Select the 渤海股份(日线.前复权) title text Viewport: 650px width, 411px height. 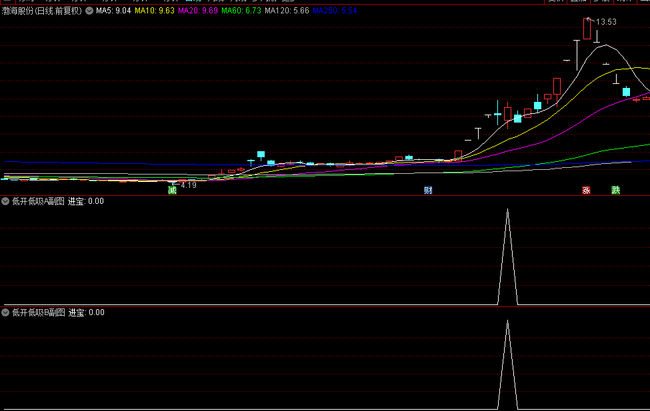tap(42, 11)
